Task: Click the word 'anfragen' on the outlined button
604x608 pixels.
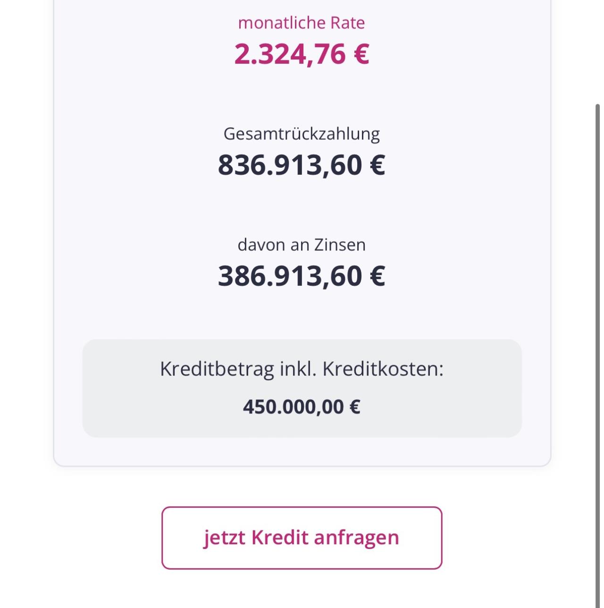Action: pyautogui.click(x=356, y=538)
